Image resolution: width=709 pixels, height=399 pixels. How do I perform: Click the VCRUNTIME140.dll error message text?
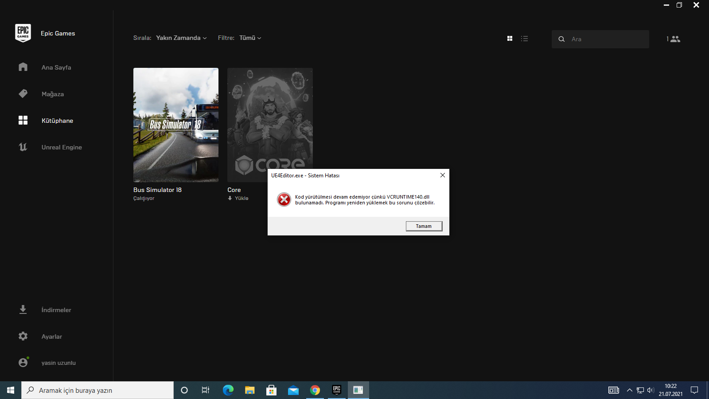(365, 200)
